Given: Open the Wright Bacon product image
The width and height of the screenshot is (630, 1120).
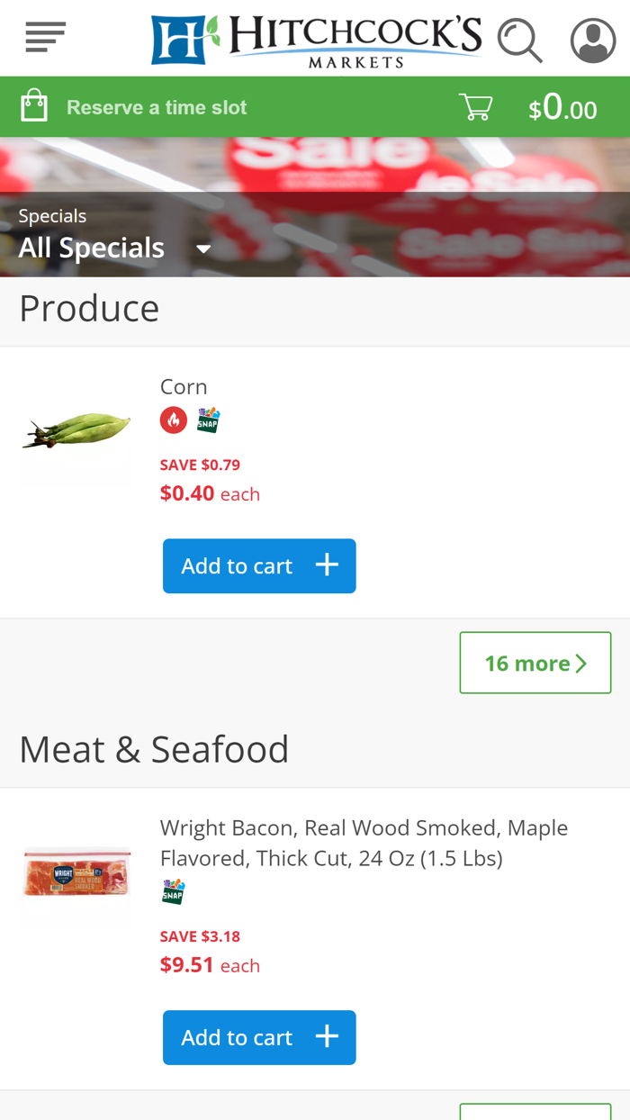Looking at the screenshot, I should (x=76, y=872).
